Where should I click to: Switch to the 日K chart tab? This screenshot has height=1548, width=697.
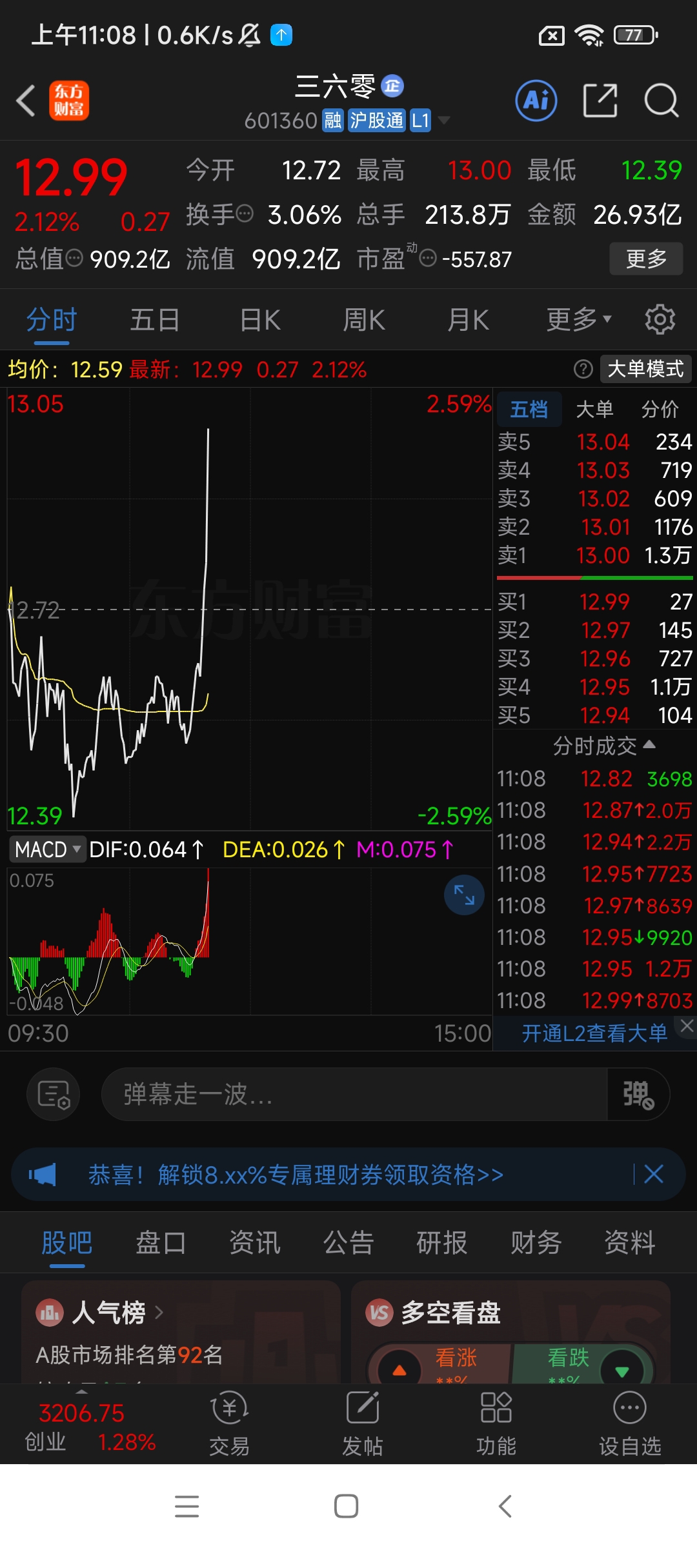click(x=260, y=319)
